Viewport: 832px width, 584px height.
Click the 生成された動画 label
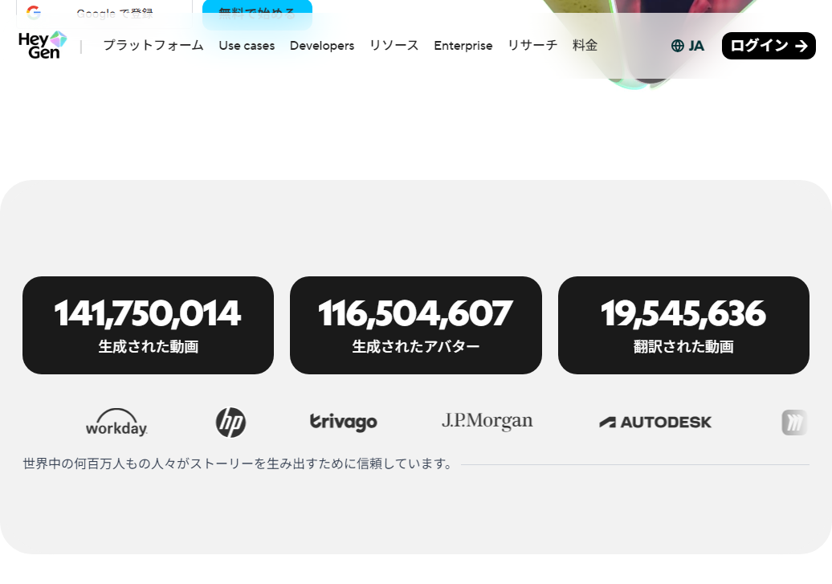(148, 347)
